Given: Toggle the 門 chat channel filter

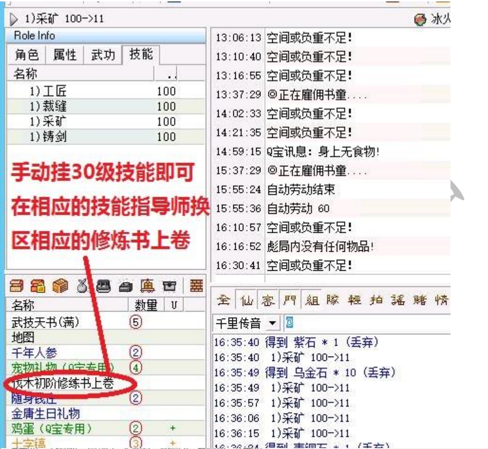Looking at the screenshot, I should click(288, 301).
